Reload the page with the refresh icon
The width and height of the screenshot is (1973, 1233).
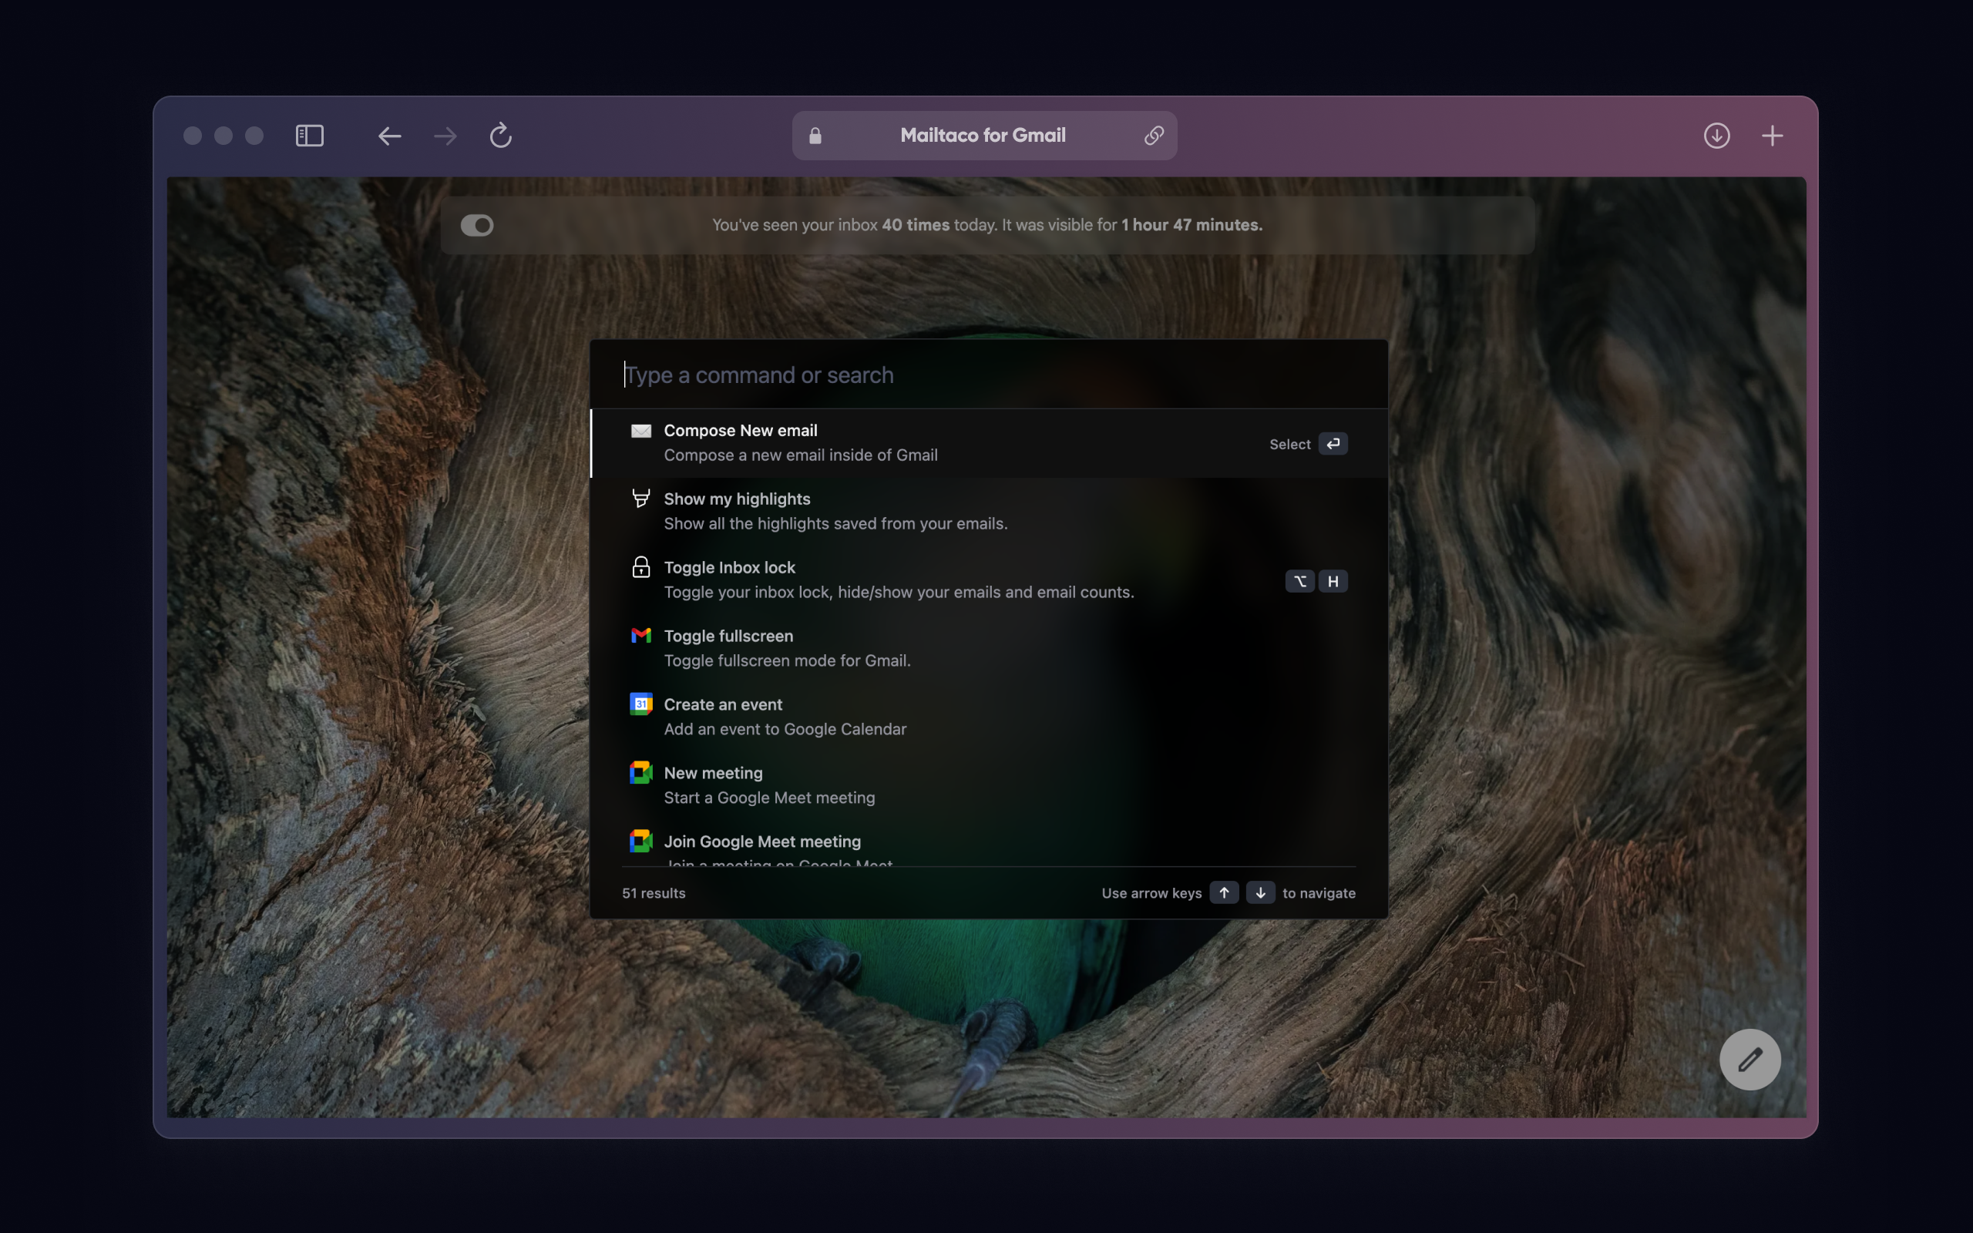(501, 136)
